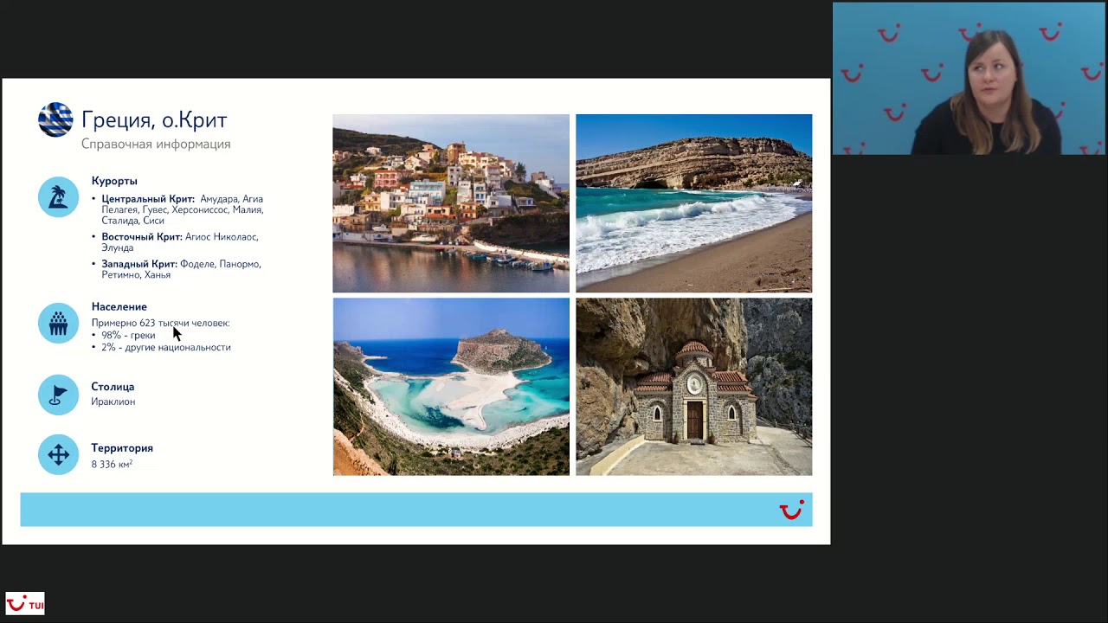Select the presenter webcam video
This screenshot has width=1108, height=623.
pyautogui.click(x=969, y=80)
